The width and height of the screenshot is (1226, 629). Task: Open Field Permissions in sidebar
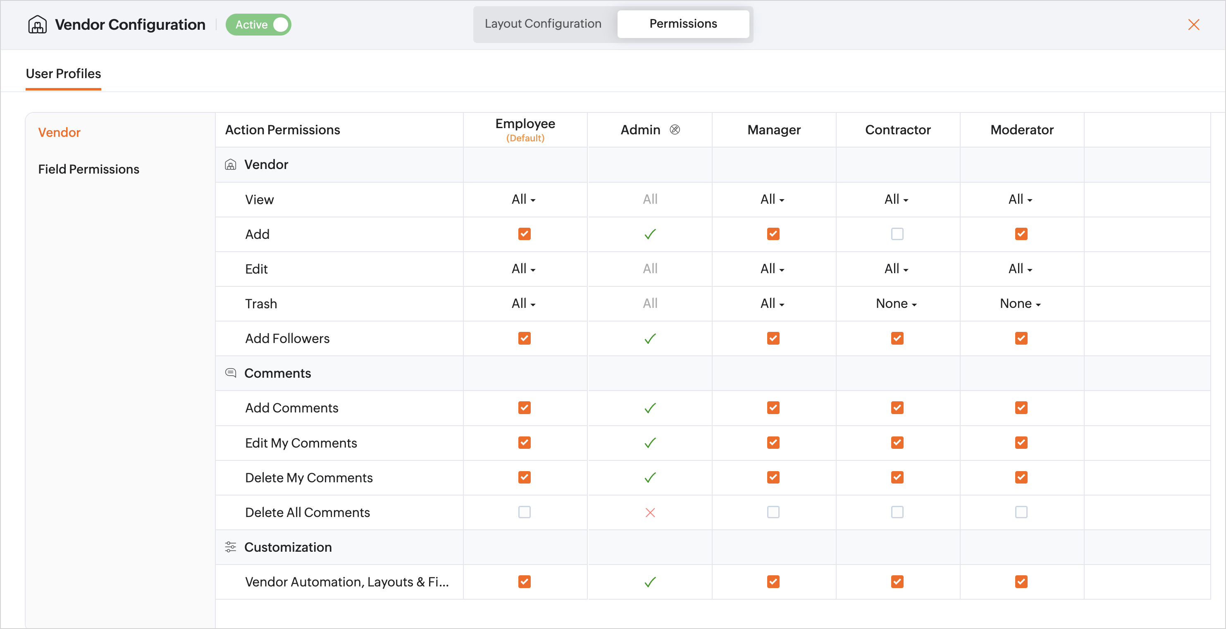(88, 169)
